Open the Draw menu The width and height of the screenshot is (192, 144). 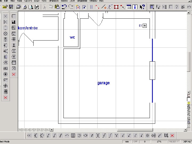pos(37,1)
